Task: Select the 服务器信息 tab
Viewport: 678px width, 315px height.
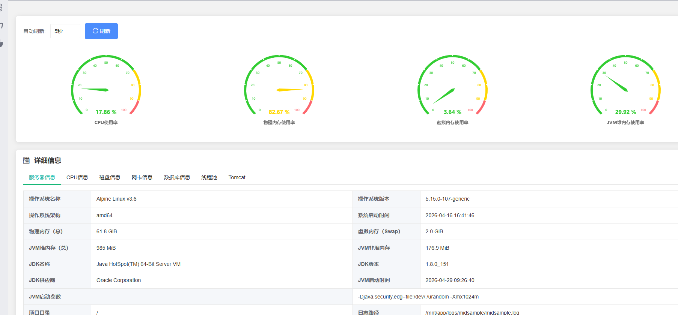Action: pyautogui.click(x=42, y=177)
